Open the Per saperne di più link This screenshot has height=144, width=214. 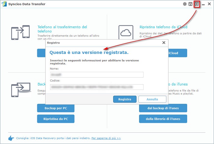(106, 138)
